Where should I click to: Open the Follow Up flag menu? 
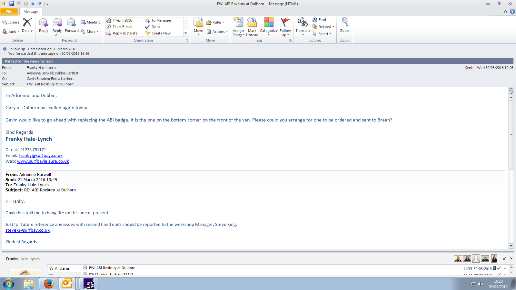coord(285,27)
